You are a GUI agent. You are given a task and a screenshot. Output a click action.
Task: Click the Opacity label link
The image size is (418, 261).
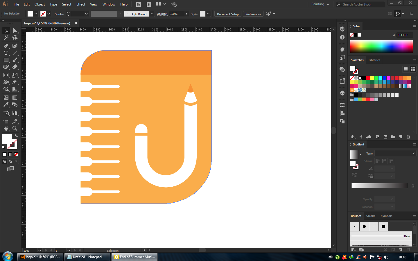coord(162,14)
